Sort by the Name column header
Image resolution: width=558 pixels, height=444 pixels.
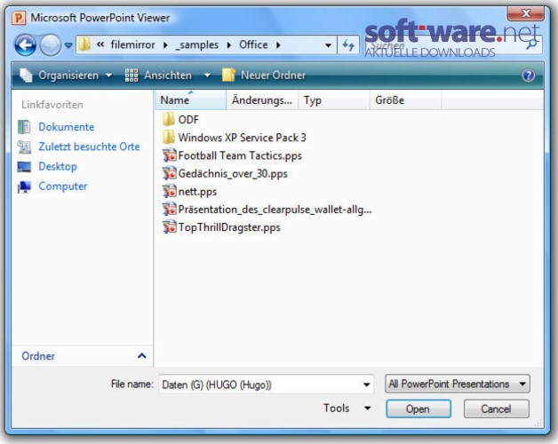[191, 100]
